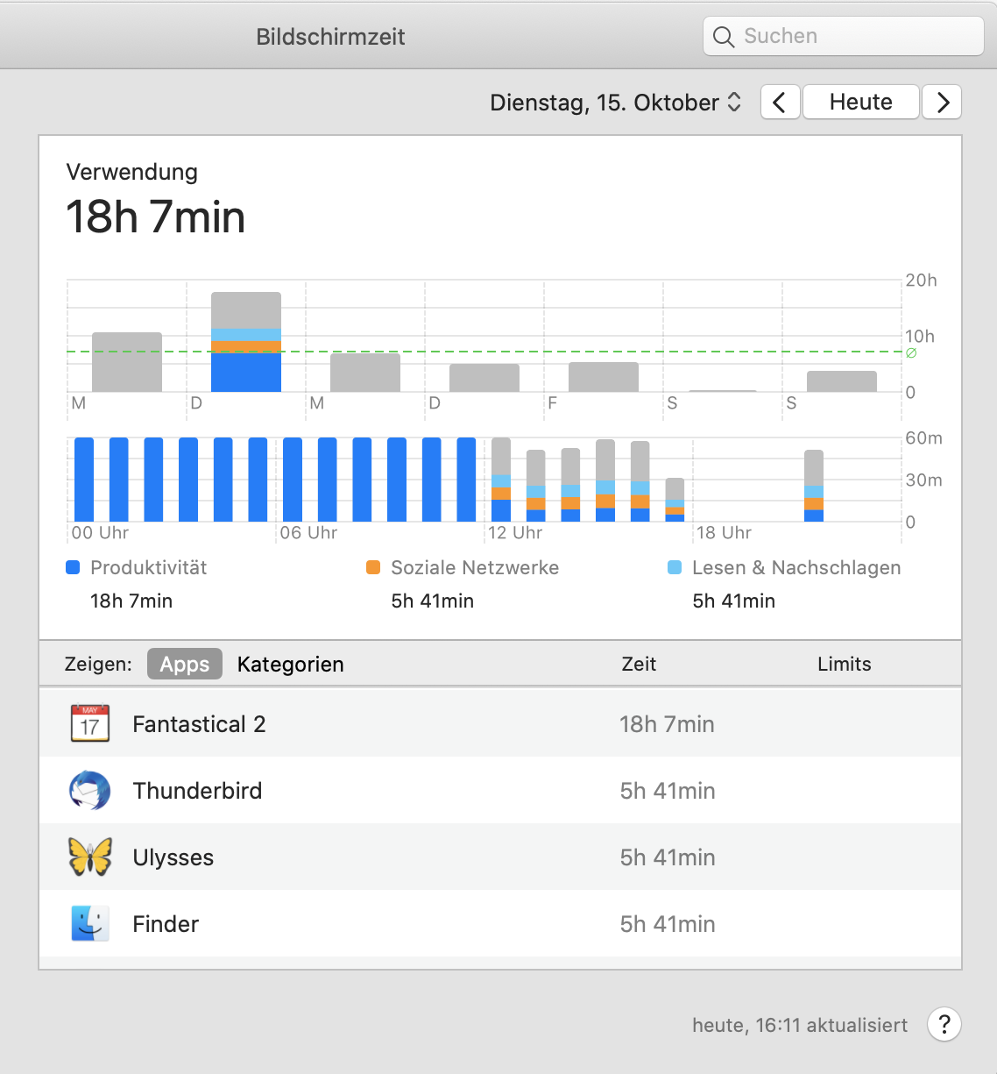Select the Thunderbird row
Screen dimensions: 997x1074
click(500, 791)
